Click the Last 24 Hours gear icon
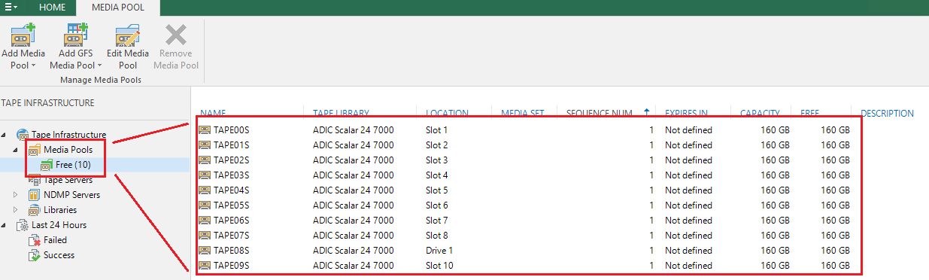Image resolution: width=929 pixels, height=280 pixels. (x=22, y=225)
